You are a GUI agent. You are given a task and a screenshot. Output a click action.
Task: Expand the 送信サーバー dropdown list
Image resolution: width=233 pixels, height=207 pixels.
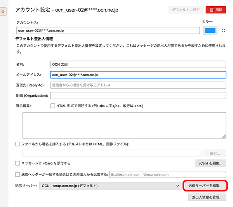coord(110,186)
